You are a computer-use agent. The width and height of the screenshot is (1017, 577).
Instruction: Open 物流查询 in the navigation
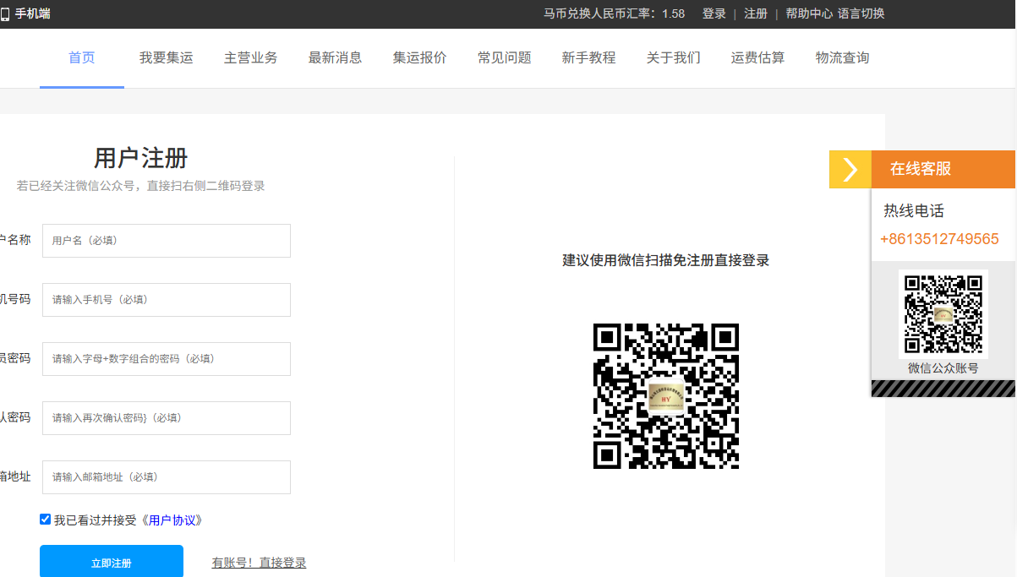pyautogui.click(x=843, y=57)
